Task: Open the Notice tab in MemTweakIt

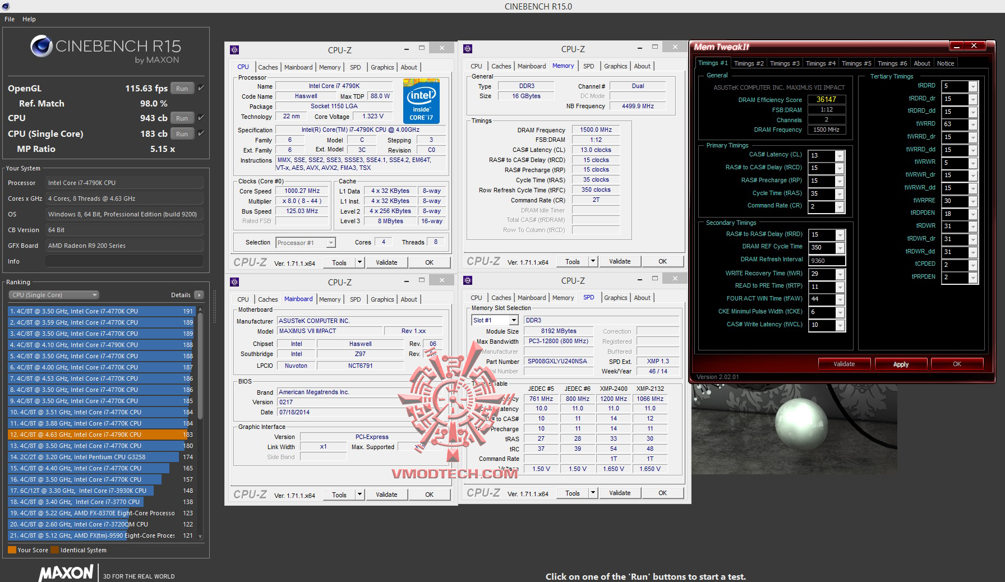Action: [946, 63]
